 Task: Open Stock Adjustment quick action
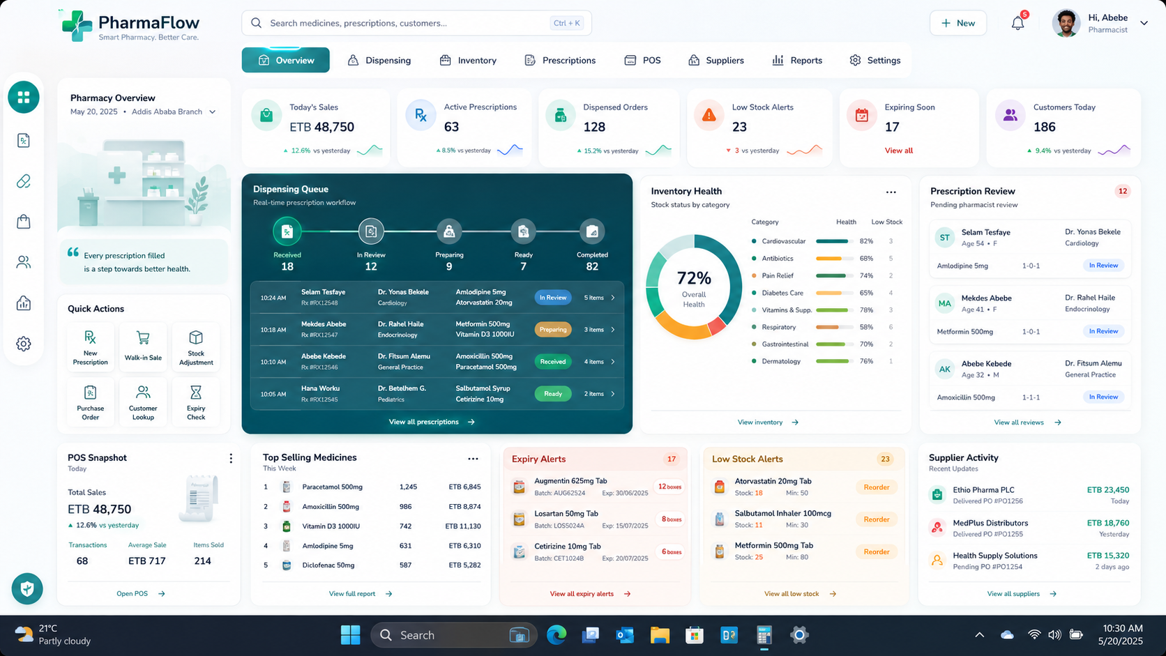pyautogui.click(x=196, y=347)
